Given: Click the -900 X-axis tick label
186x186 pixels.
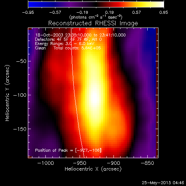Looking at the screenshot, I should click(x=113, y=163).
